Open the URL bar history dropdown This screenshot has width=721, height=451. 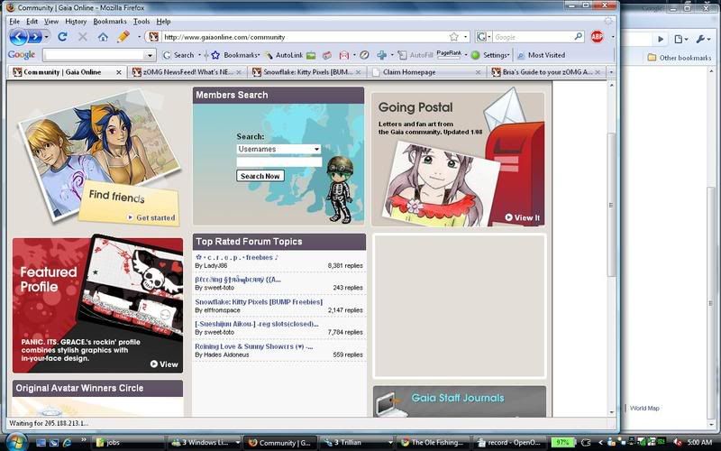[465, 37]
